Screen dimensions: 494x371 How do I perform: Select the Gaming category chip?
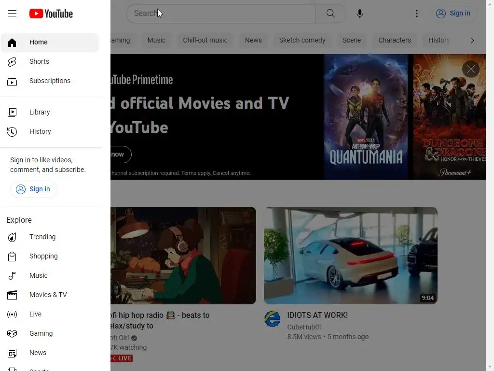coord(123,41)
